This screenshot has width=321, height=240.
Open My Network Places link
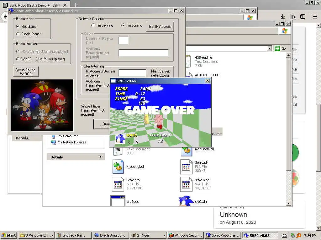72,142
